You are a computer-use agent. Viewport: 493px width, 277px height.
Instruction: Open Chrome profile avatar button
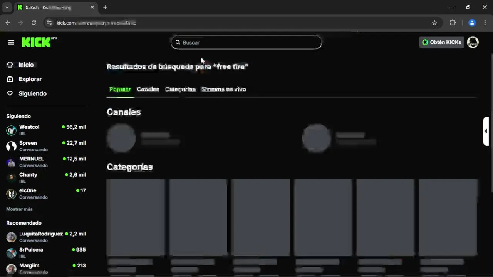point(472,23)
